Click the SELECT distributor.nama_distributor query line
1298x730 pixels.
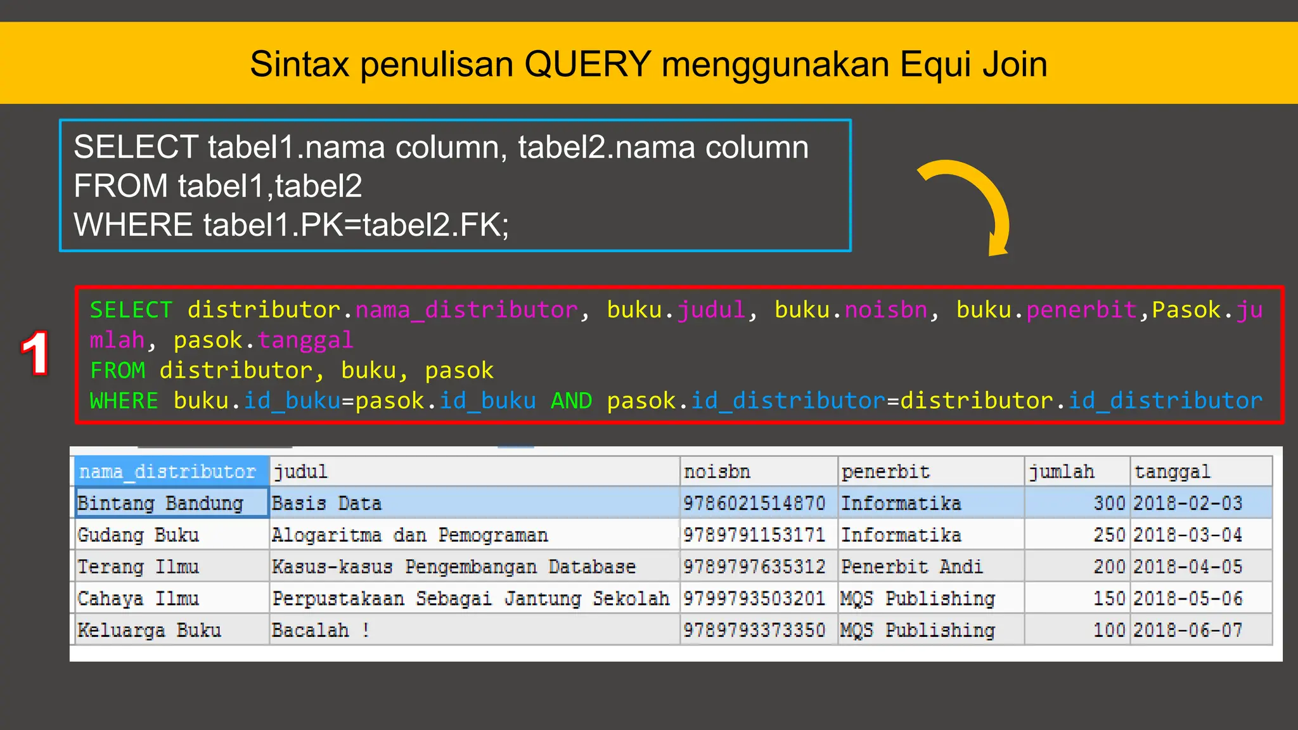(676, 324)
